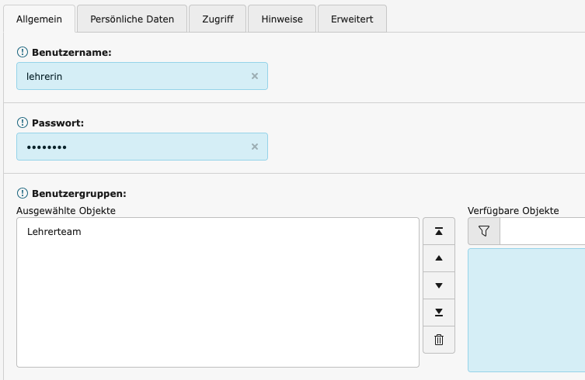Click the filter funnel icon for available objects
The width and height of the screenshot is (585, 380).
(x=484, y=231)
